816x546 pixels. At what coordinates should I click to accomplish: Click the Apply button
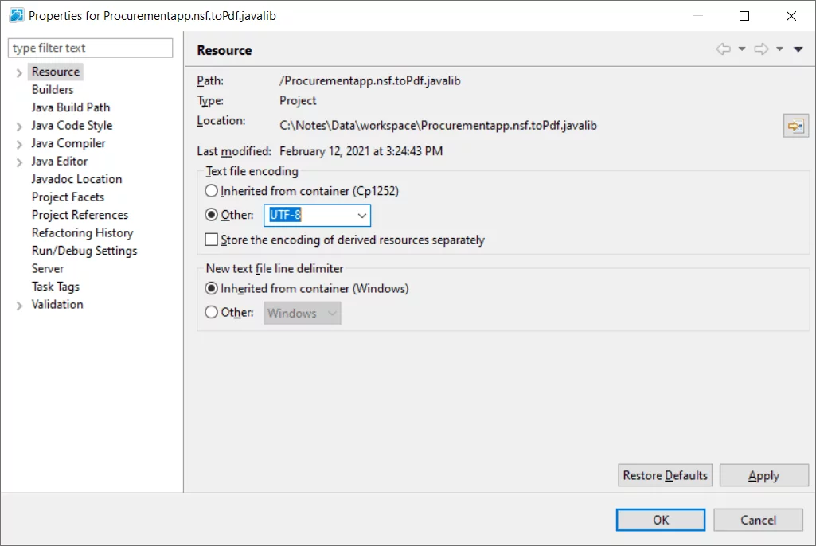tap(763, 475)
